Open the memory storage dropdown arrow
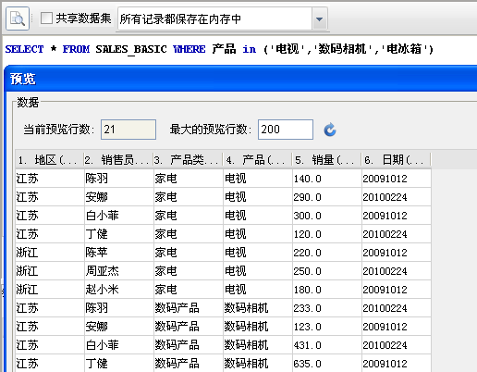Image resolution: width=477 pixels, height=372 pixels. pos(319,19)
